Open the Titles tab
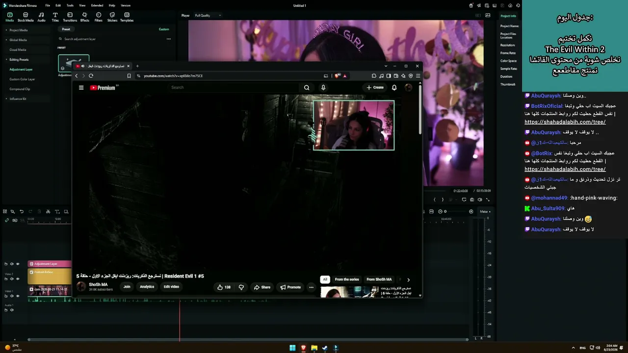Screen dimensions: 628x353 click(x=55, y=17)
